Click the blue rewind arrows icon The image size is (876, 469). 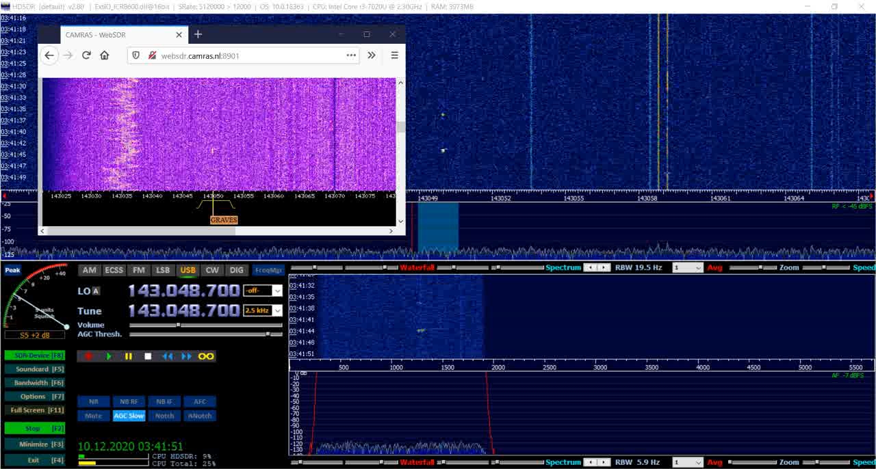167,356
